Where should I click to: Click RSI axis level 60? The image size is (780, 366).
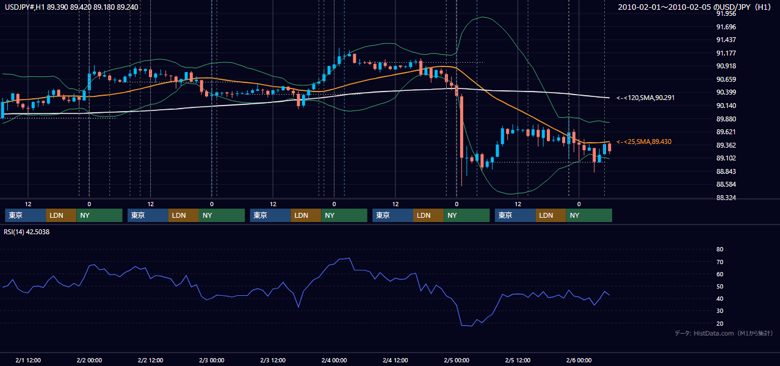pos(720,274)
